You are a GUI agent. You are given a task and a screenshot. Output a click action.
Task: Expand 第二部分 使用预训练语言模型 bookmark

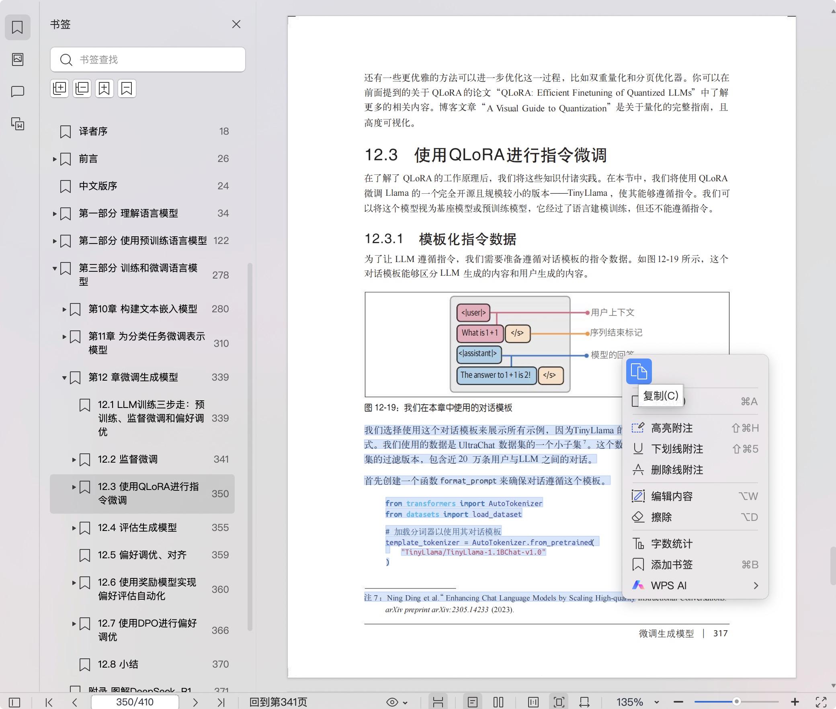[55, 241]
